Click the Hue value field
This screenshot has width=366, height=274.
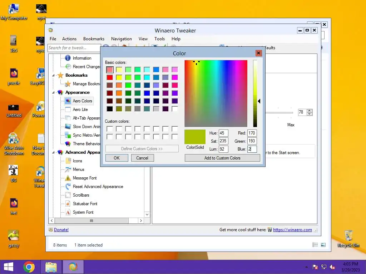[x=223, y=133]
